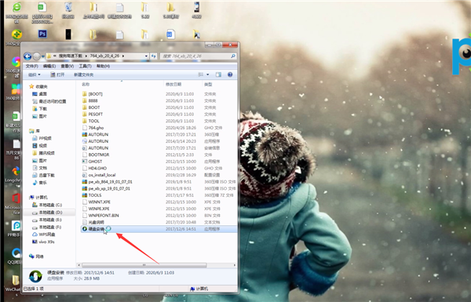Open the Photoshop icon on the desktop
The image size is (471, 302).
(42, 34)
